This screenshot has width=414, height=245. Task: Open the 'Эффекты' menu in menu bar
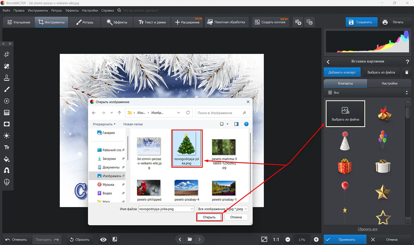point(72,10)
